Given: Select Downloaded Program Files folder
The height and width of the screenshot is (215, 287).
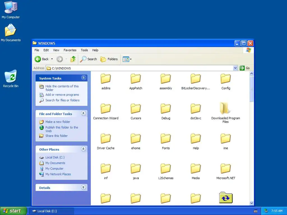Looking at the screenshot, I should click(x=226, y=113).
